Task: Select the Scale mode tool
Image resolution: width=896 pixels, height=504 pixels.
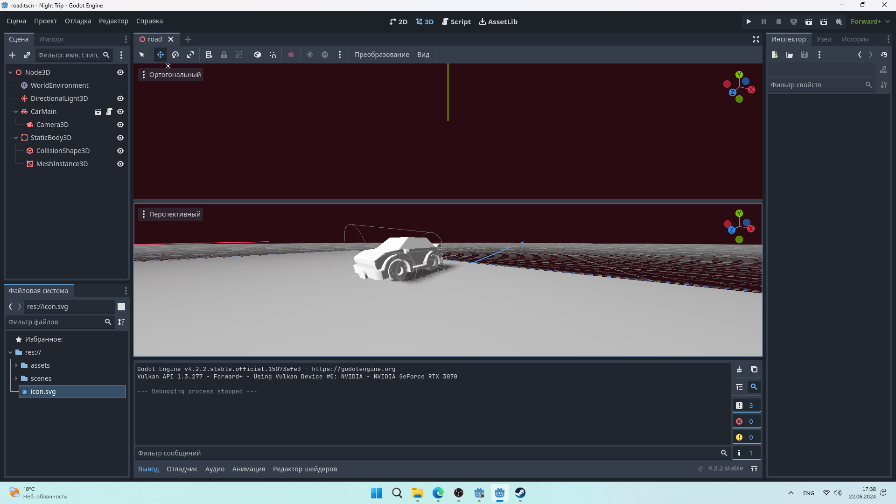Action: [190, 55]
